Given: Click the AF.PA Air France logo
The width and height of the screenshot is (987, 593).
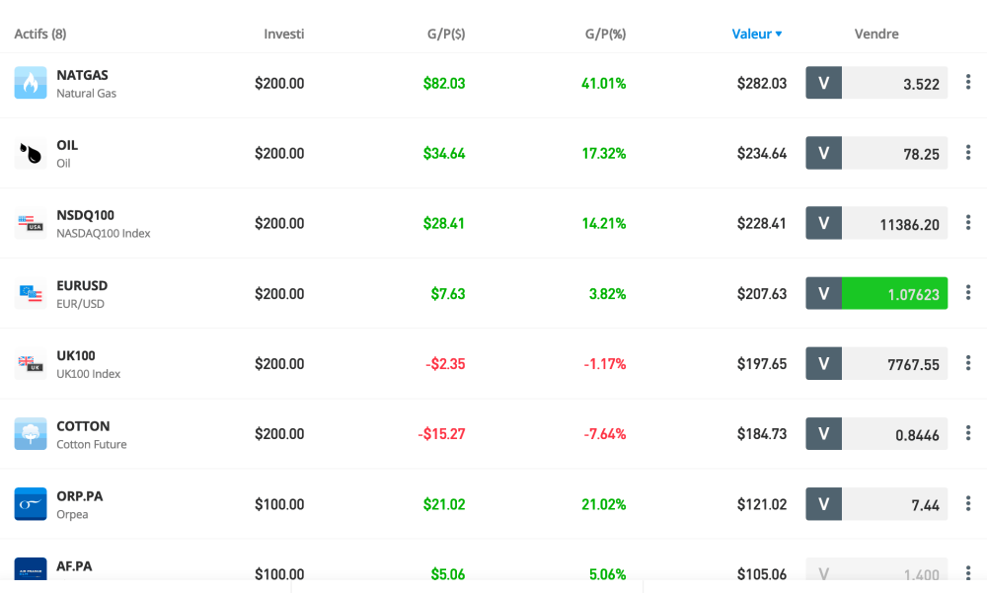Looking at the screenshot, I should 31,570.
